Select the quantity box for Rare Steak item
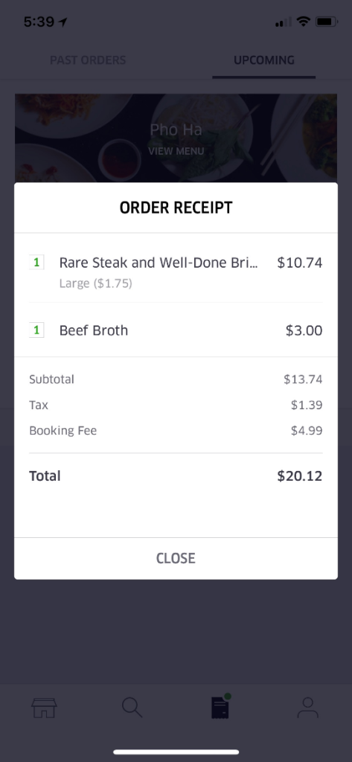Screen dimensions: 352x762 pos(36,263)
